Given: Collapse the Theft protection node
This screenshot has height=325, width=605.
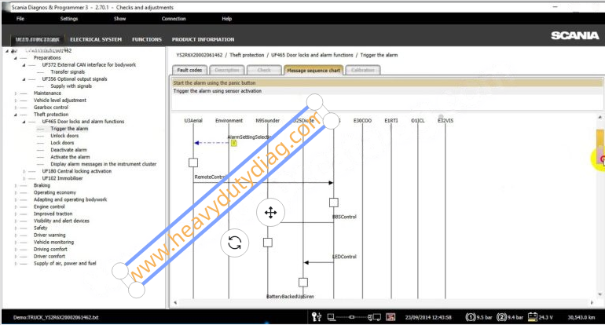Looking at the screenshot, I should click(16, 115).
